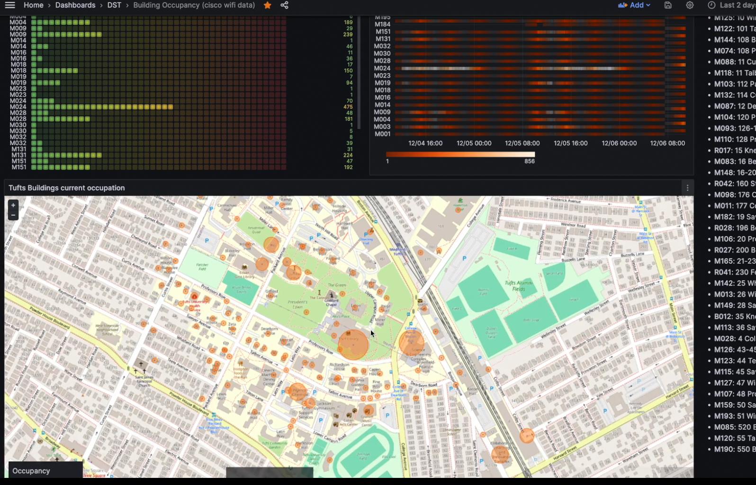Click list entry M104: 120 P

pyautogui.click(x=735, y=117)
